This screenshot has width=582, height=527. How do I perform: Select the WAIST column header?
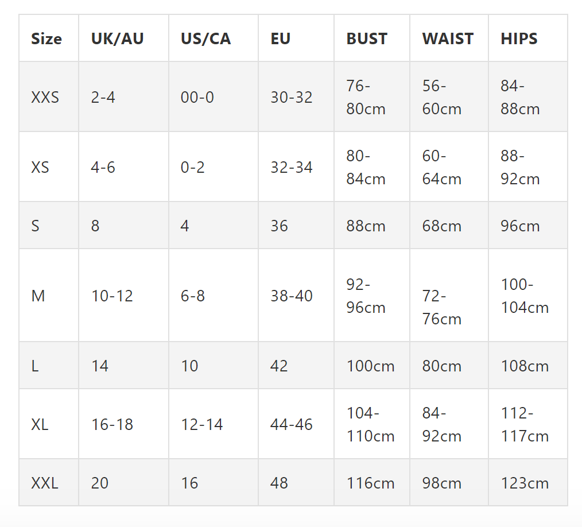click(448, 39)
